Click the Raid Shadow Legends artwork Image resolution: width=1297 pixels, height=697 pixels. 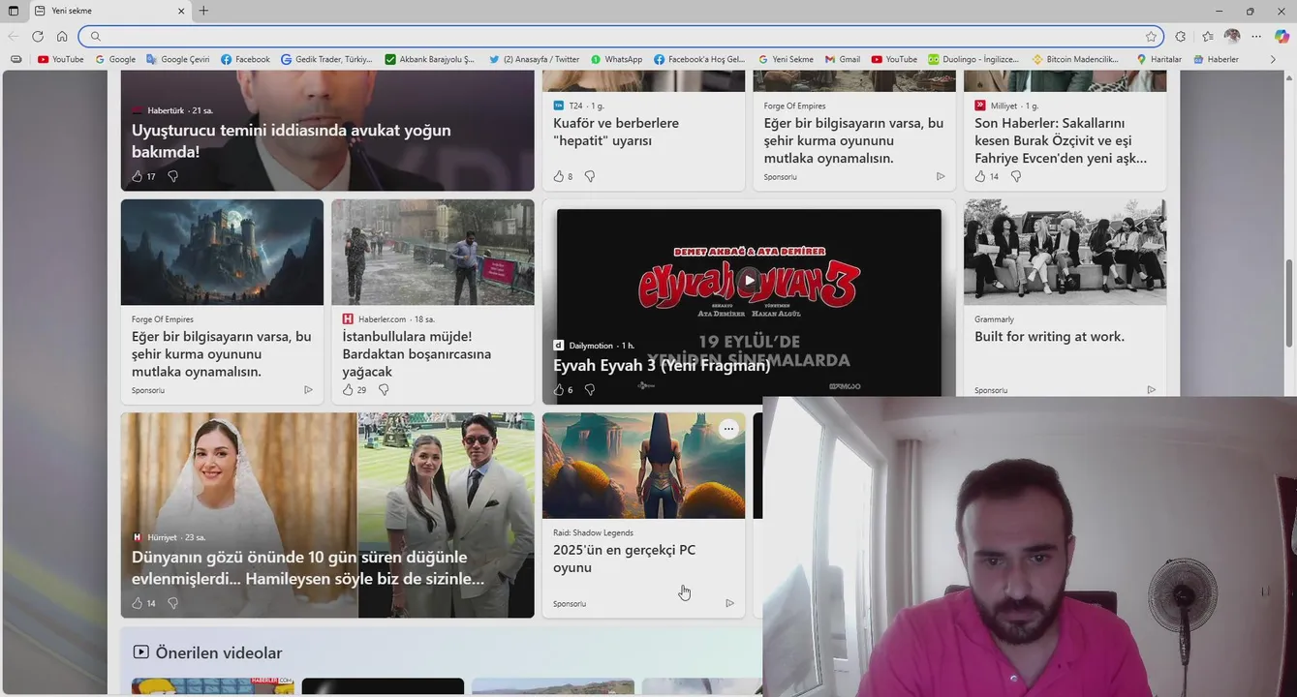point(643,466)
